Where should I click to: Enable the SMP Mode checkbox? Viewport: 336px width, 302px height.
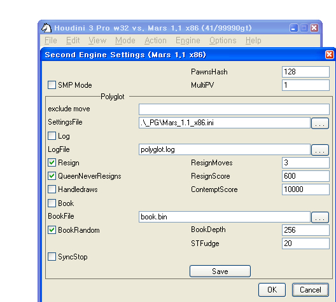[x=52, y=85]
